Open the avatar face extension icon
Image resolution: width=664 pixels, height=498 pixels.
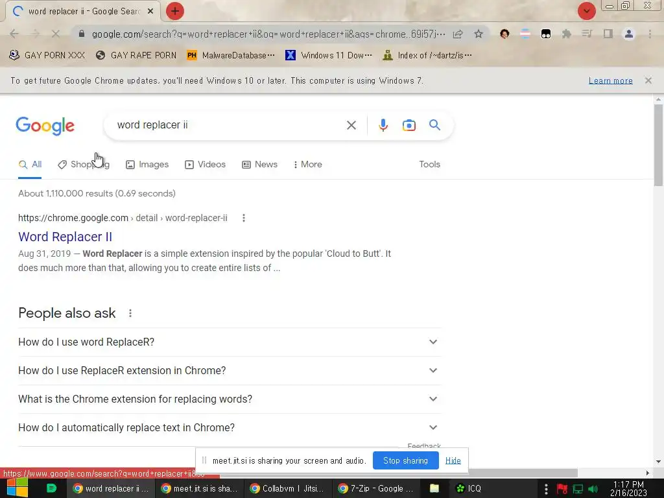[x=504, y=34]
